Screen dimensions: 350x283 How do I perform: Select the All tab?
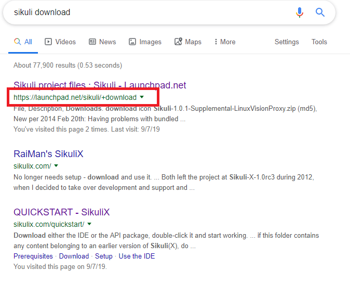pos(23,42)
